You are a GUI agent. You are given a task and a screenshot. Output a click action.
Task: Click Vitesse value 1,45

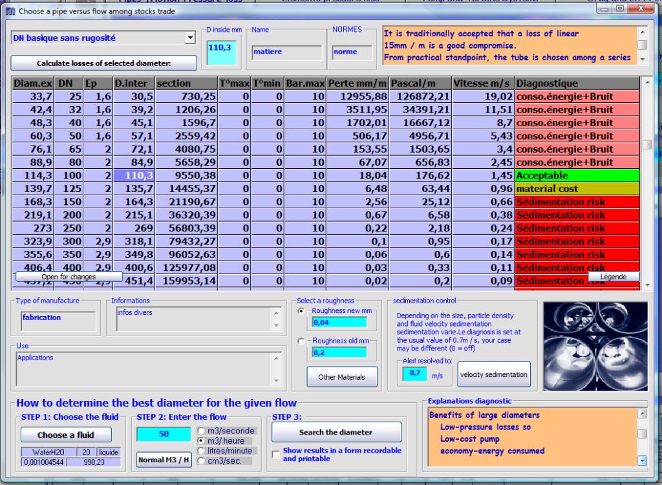pos(483,175)
